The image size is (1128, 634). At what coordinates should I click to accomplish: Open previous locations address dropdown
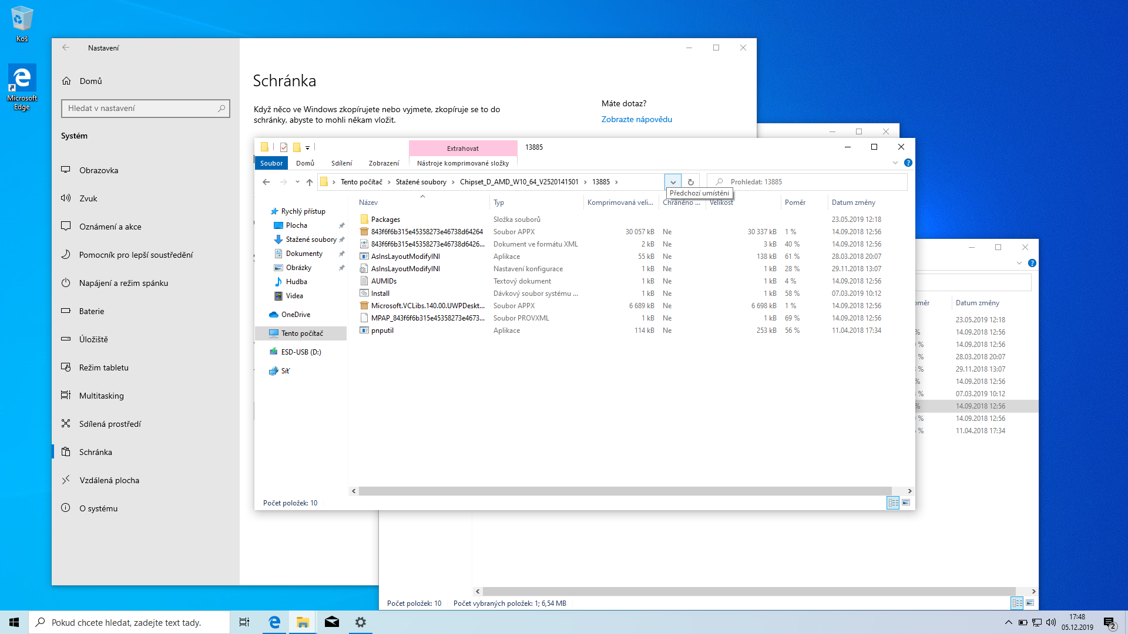(x=673, y=182)
